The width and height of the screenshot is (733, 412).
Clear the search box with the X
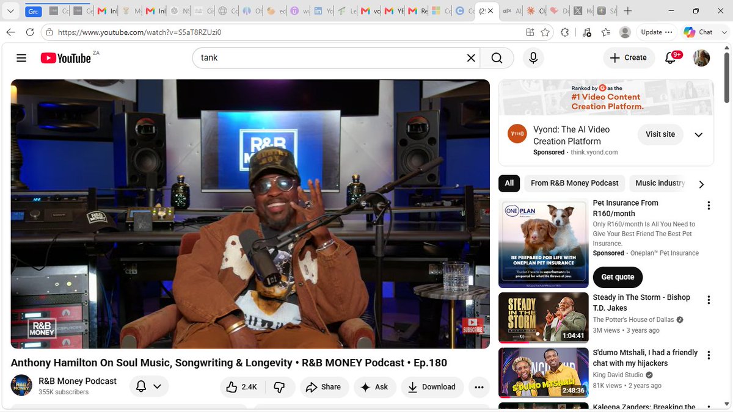click(471, 58)
